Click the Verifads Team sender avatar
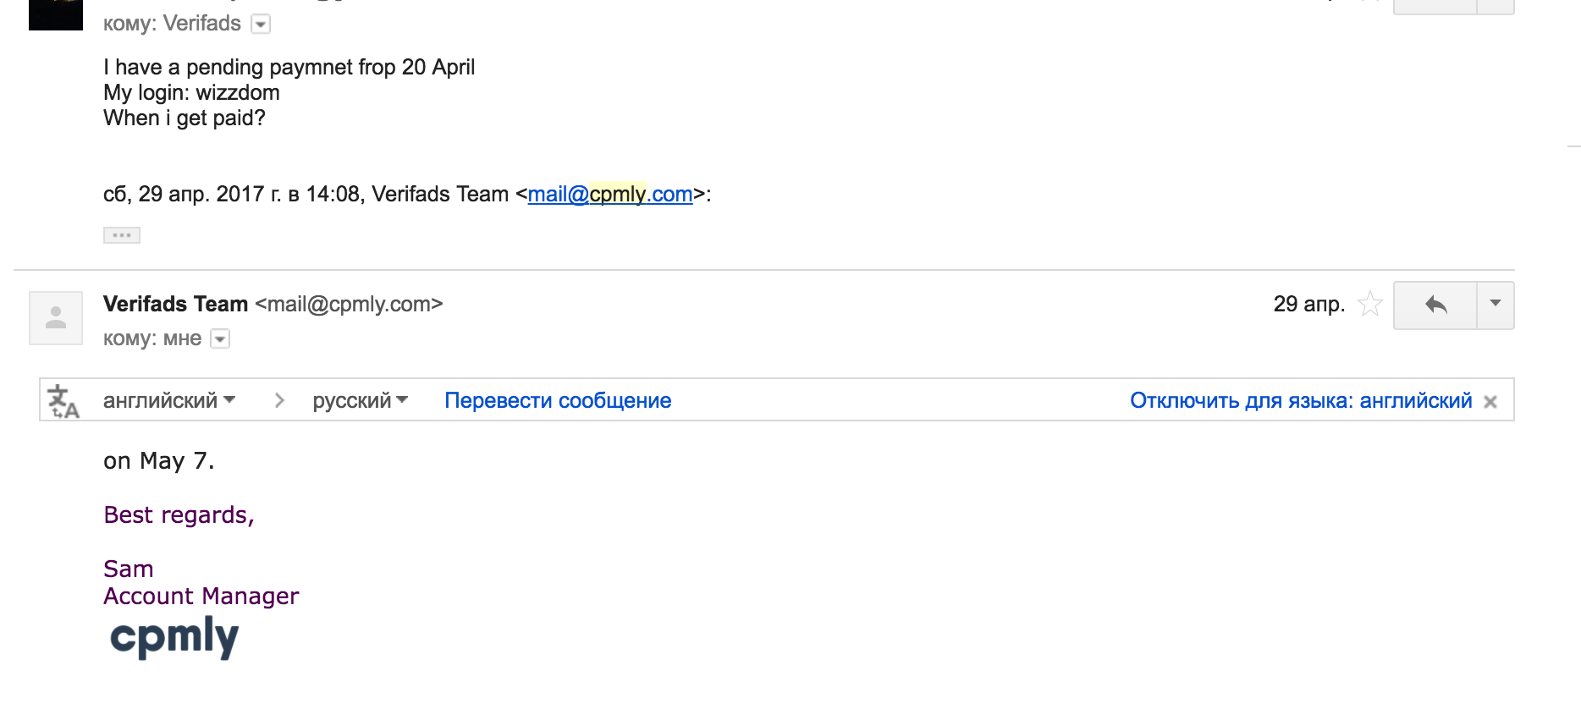 pyautogui.click(x=56, y=318)
